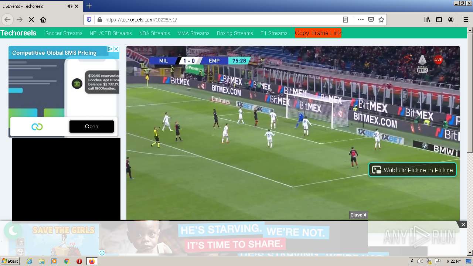The image size is (473, 266).
Task: Click Competitive Global SMS Pricing ad headline
Action: pyautogui.click(x=54, y=53)
